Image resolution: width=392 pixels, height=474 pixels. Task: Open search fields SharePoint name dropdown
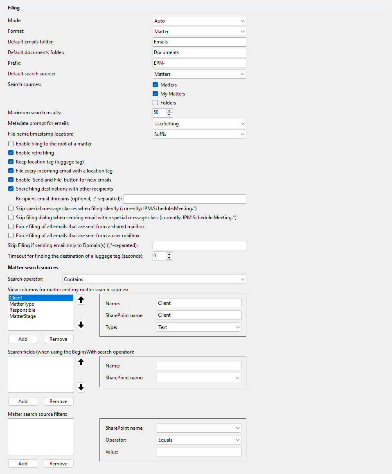pos(199,378)
